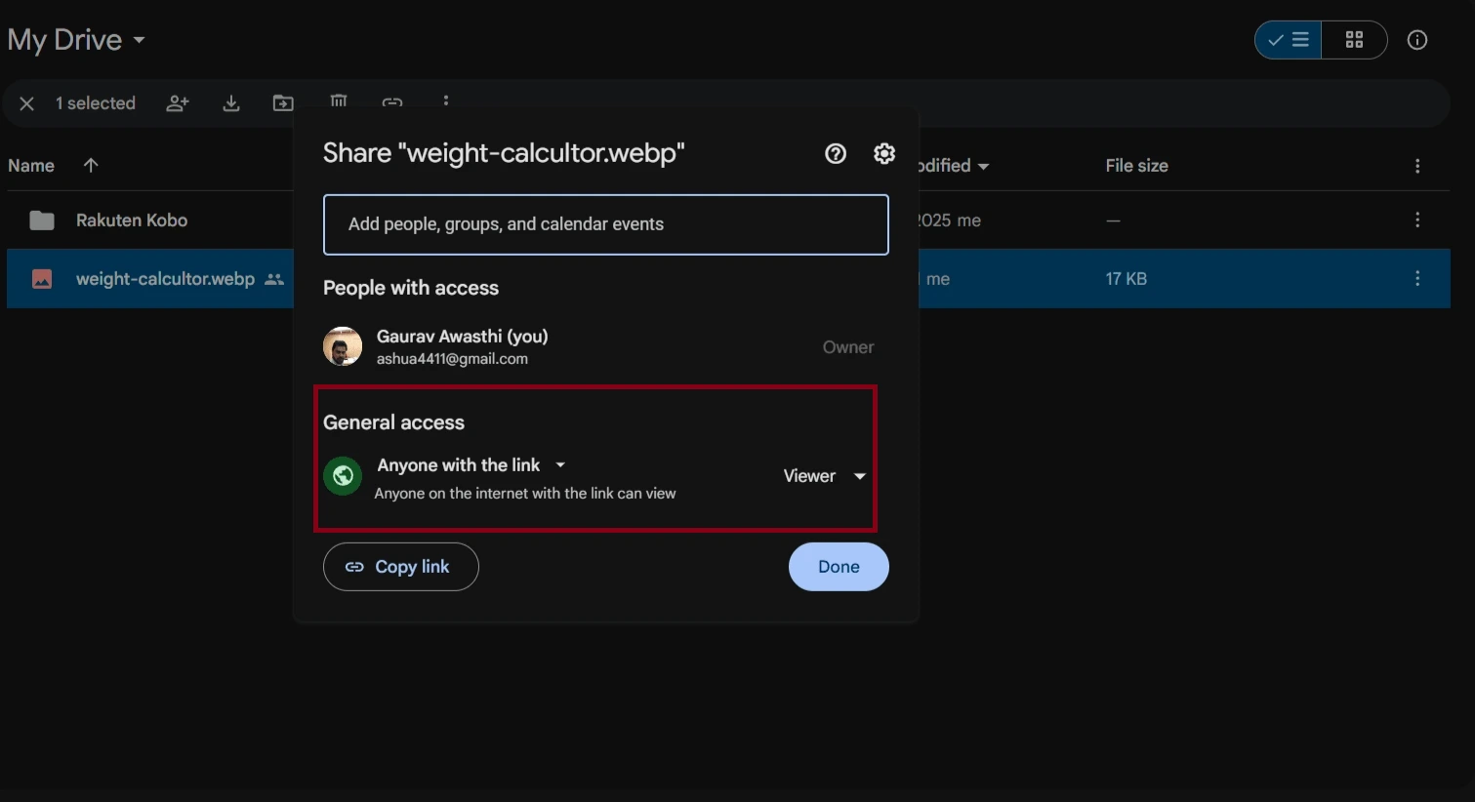The height and width of the screenshot is (802, 1475).
Task: Open the Viewer role dropdown
Action: point(823,476)
